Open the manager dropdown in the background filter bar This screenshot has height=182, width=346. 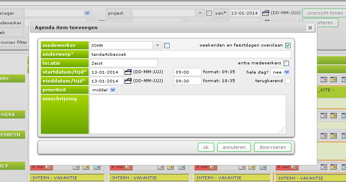click(87, 13)
